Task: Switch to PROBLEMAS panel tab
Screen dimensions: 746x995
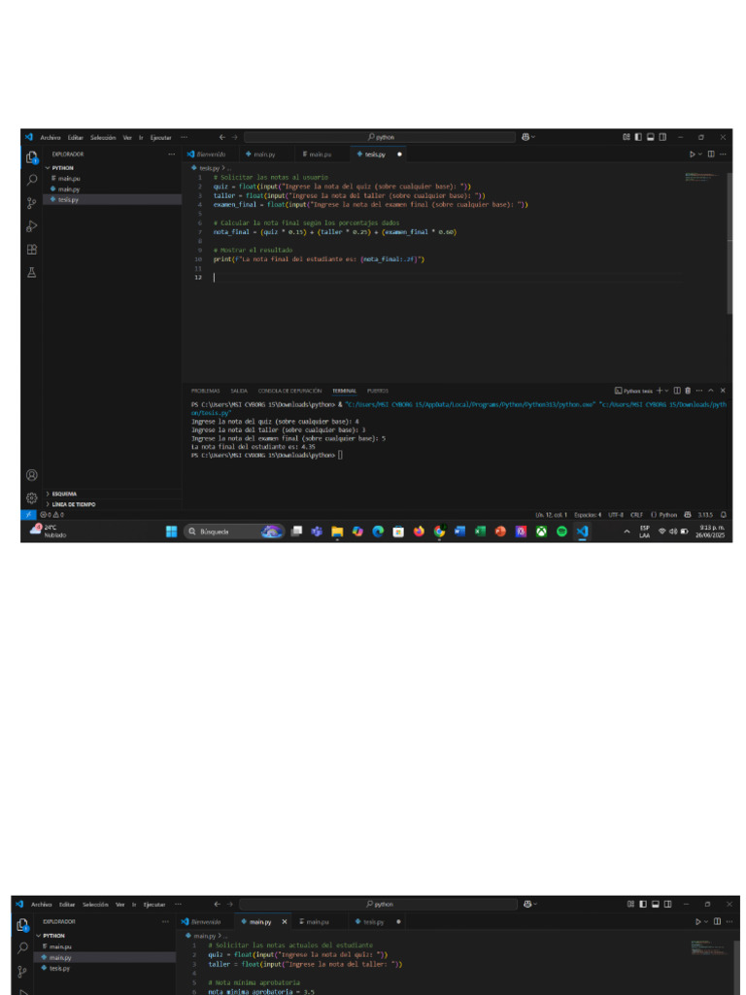Action: tap(206, 391)
